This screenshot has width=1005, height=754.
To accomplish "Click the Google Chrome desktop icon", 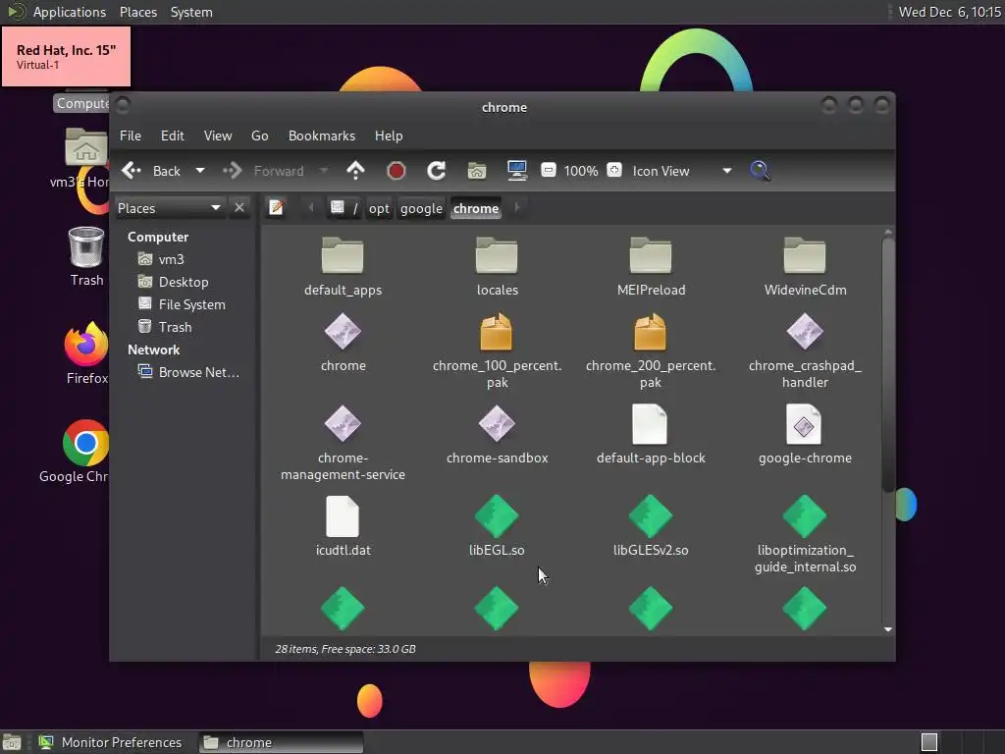I will click(85, 443).
